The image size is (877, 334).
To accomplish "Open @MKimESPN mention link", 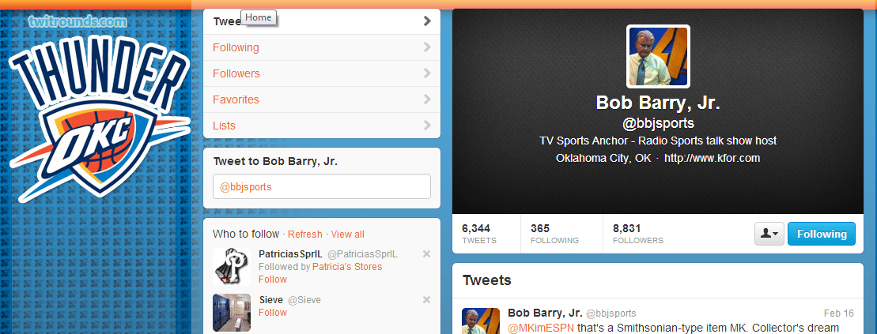I will 540,328.
